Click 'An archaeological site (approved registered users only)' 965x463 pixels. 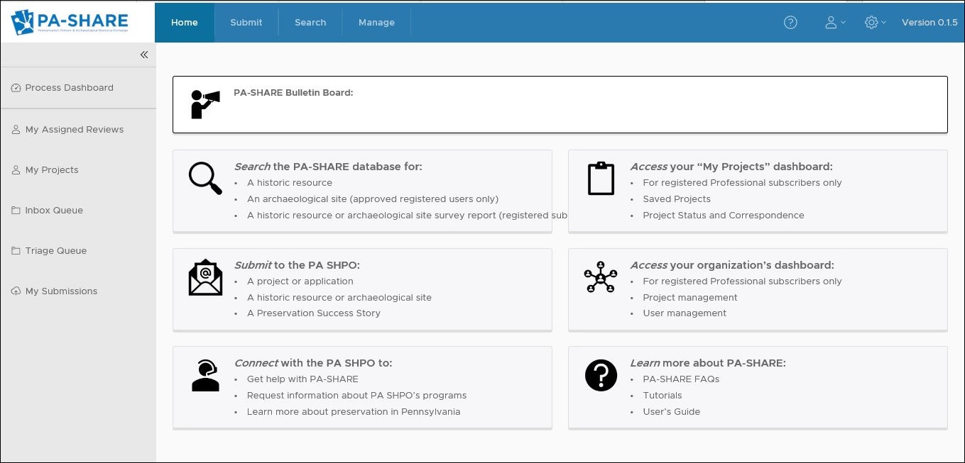click(373, 199)
